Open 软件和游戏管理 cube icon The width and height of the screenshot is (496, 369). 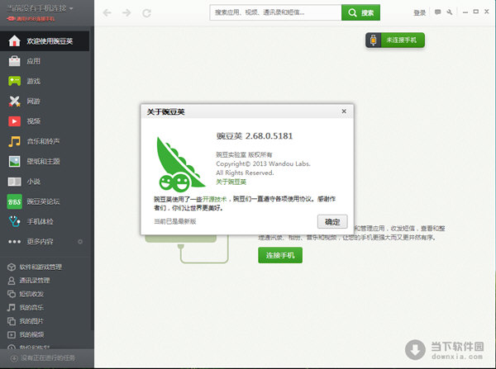[x=12, y=267]
